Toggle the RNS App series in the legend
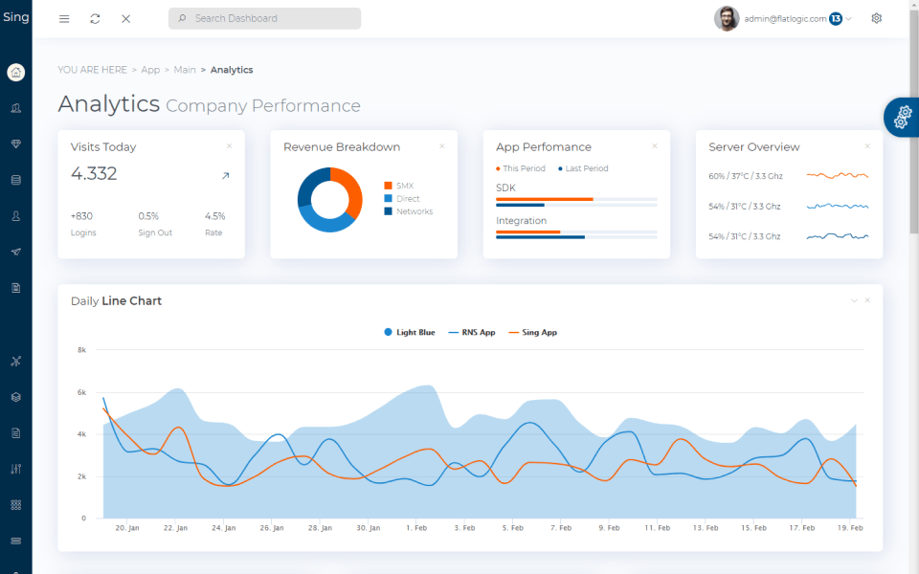 (x=471, y=332)
